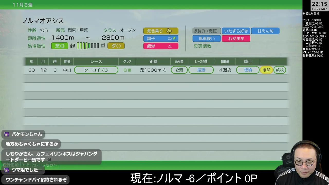Select the いたずら好き trait tag
Viewport: 329px width, 185px height.
coord(236,31)
